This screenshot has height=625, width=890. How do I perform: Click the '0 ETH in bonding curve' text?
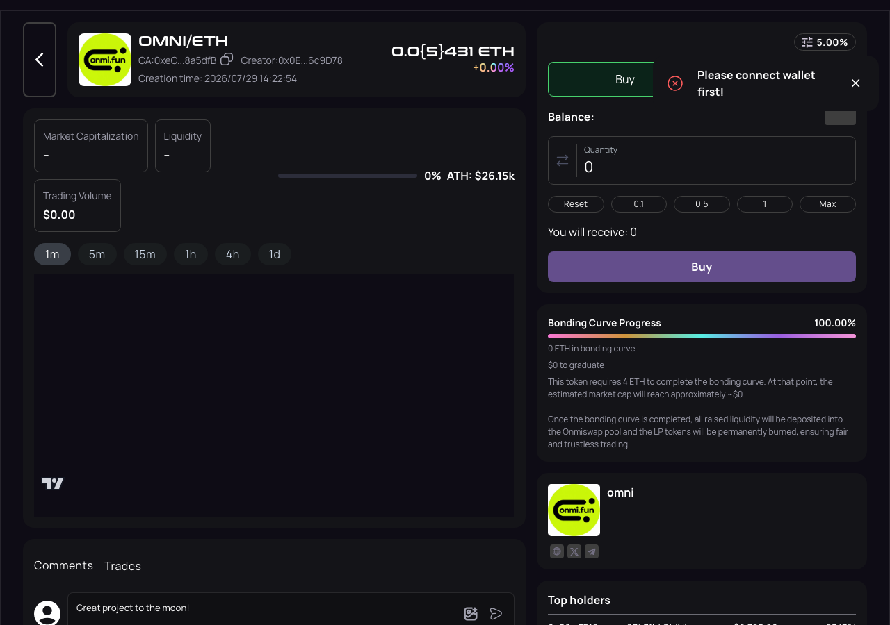click(x=592, y=349)
